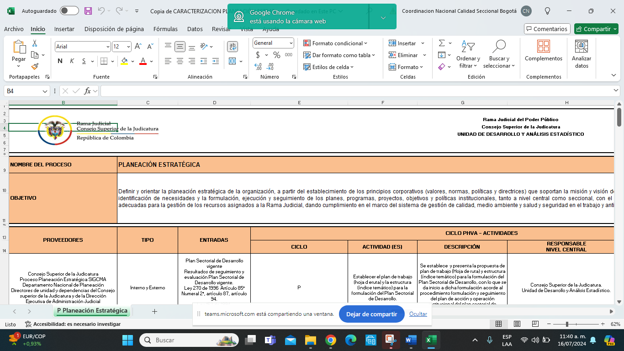The height and width of the screenshot is (351, 624).
Task: Open the font name Arial dropdown
Action: click(x=108, y=47)
